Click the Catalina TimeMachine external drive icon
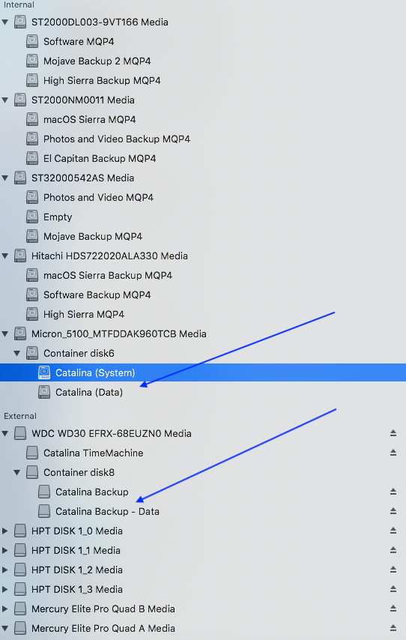This screenshot has width=406, height=640. tap(32, 453)
